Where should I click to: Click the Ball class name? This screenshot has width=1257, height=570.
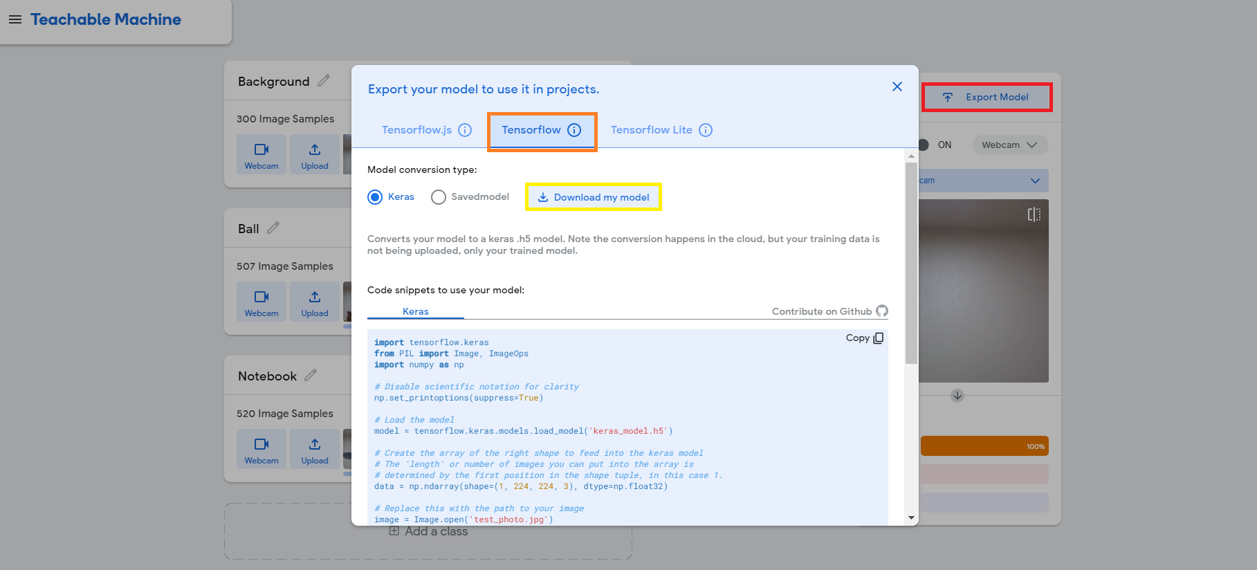tap(248, 229)
